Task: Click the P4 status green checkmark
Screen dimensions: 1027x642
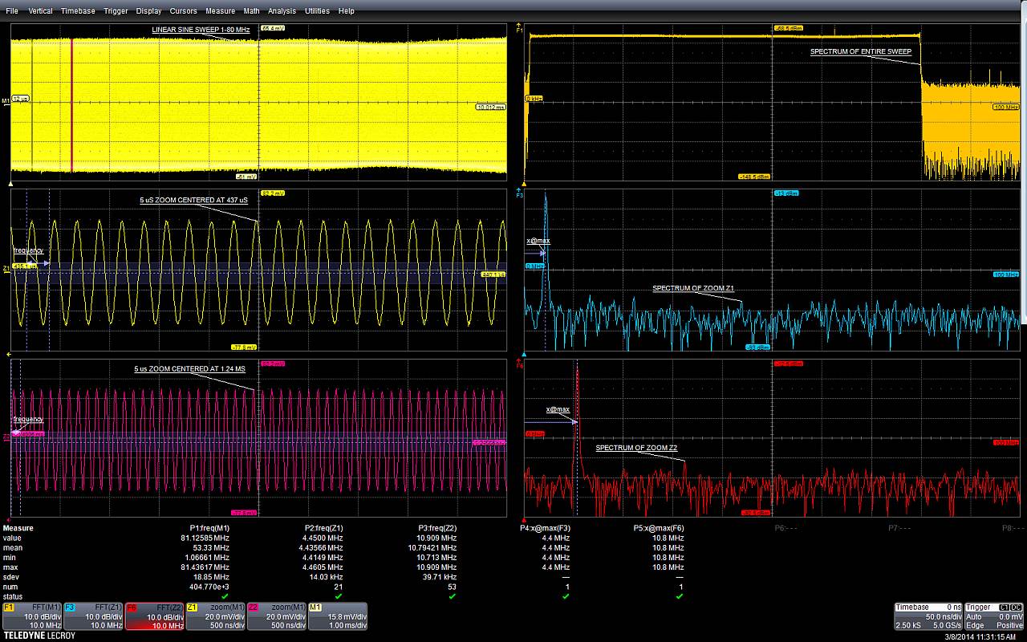Action: click(x=566, y=596)
